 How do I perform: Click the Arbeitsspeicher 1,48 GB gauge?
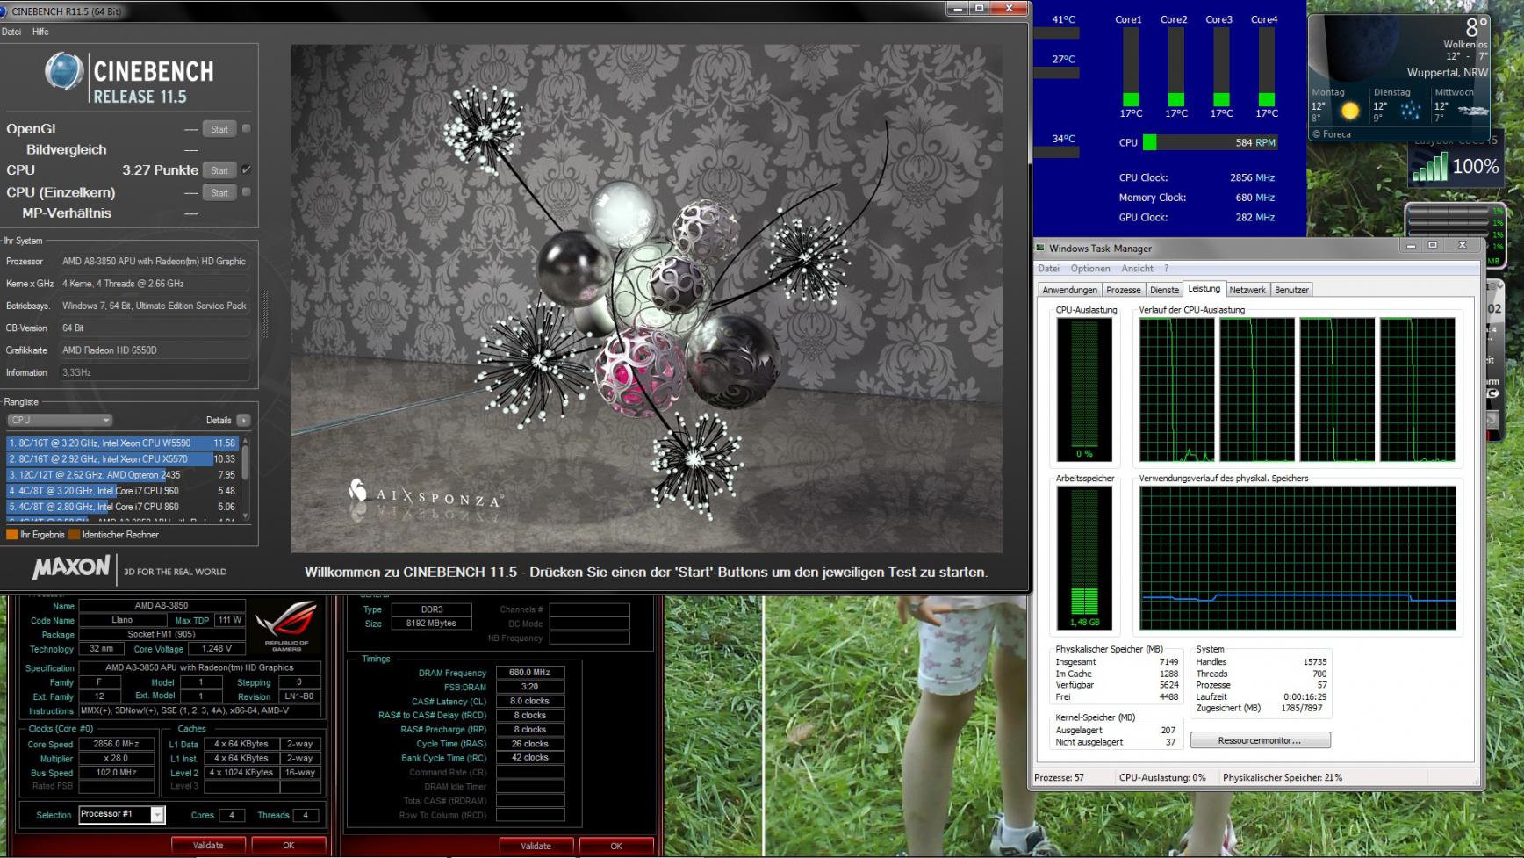point(1084,558)
